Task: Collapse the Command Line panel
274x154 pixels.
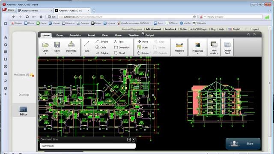Action: pos(129,139)
